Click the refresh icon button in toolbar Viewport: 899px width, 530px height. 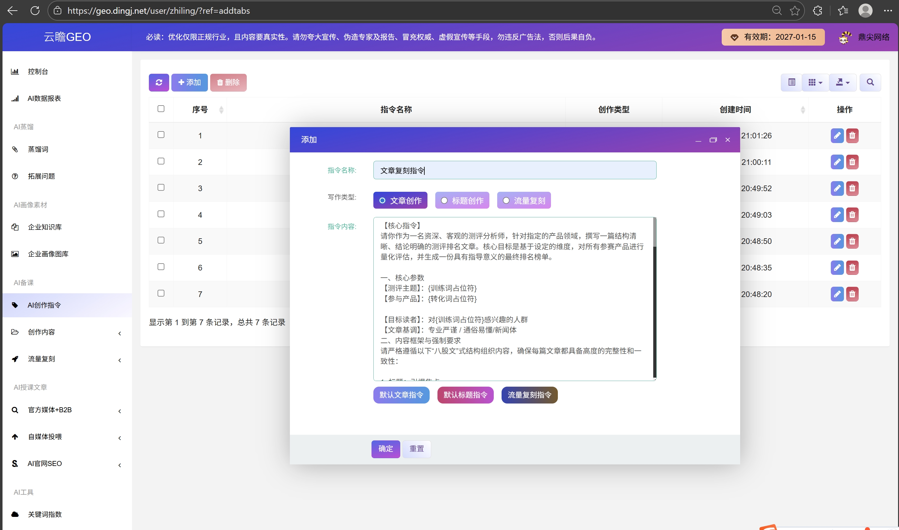[159, 82]
